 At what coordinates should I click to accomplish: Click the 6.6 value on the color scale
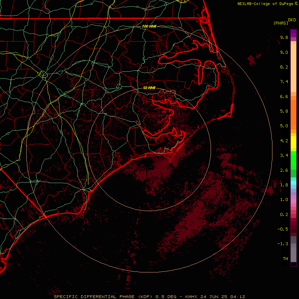tap(284, 96)
